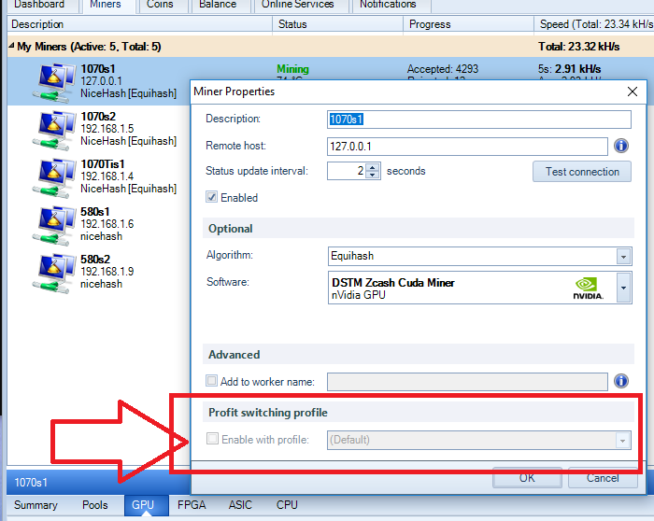Viewport: 654px width, 521px height.
Task: Click the Description input field
Action: click(x=478, y=120)
